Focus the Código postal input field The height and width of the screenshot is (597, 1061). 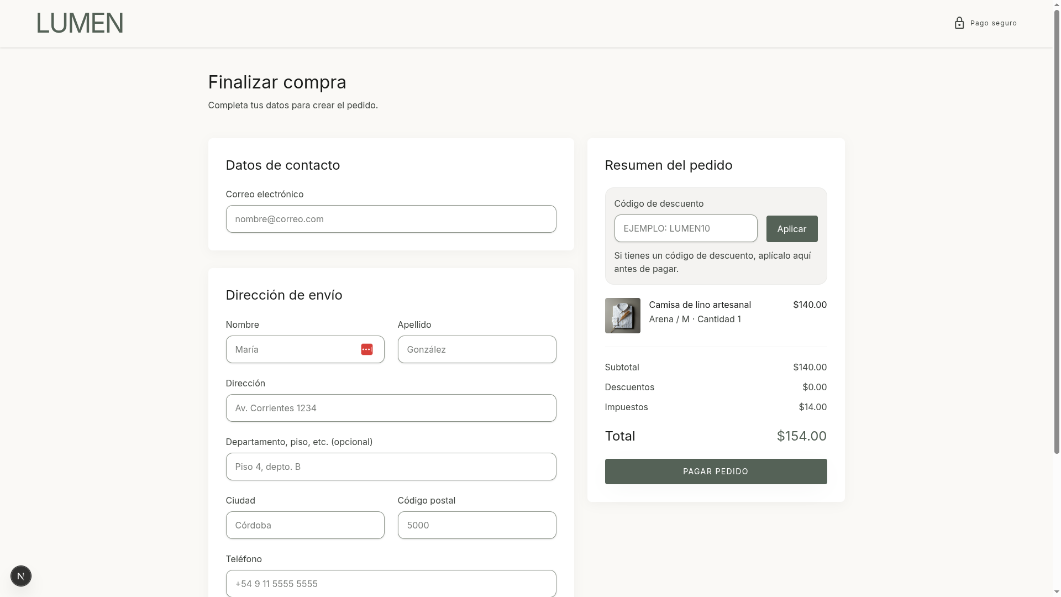point(477,525)
